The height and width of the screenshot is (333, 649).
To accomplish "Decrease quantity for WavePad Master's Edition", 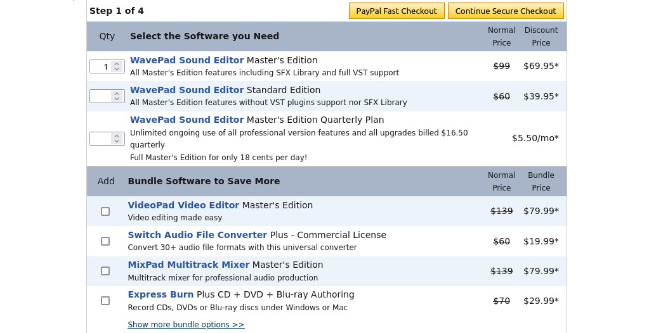I will coord(117,69).
